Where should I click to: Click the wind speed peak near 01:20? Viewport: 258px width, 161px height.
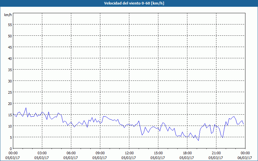(x=26, y=108)
